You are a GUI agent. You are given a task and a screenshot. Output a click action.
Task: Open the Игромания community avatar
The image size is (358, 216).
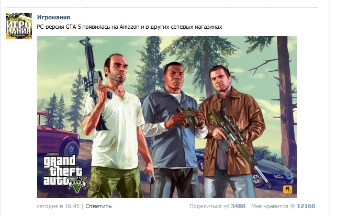[19, 26]
